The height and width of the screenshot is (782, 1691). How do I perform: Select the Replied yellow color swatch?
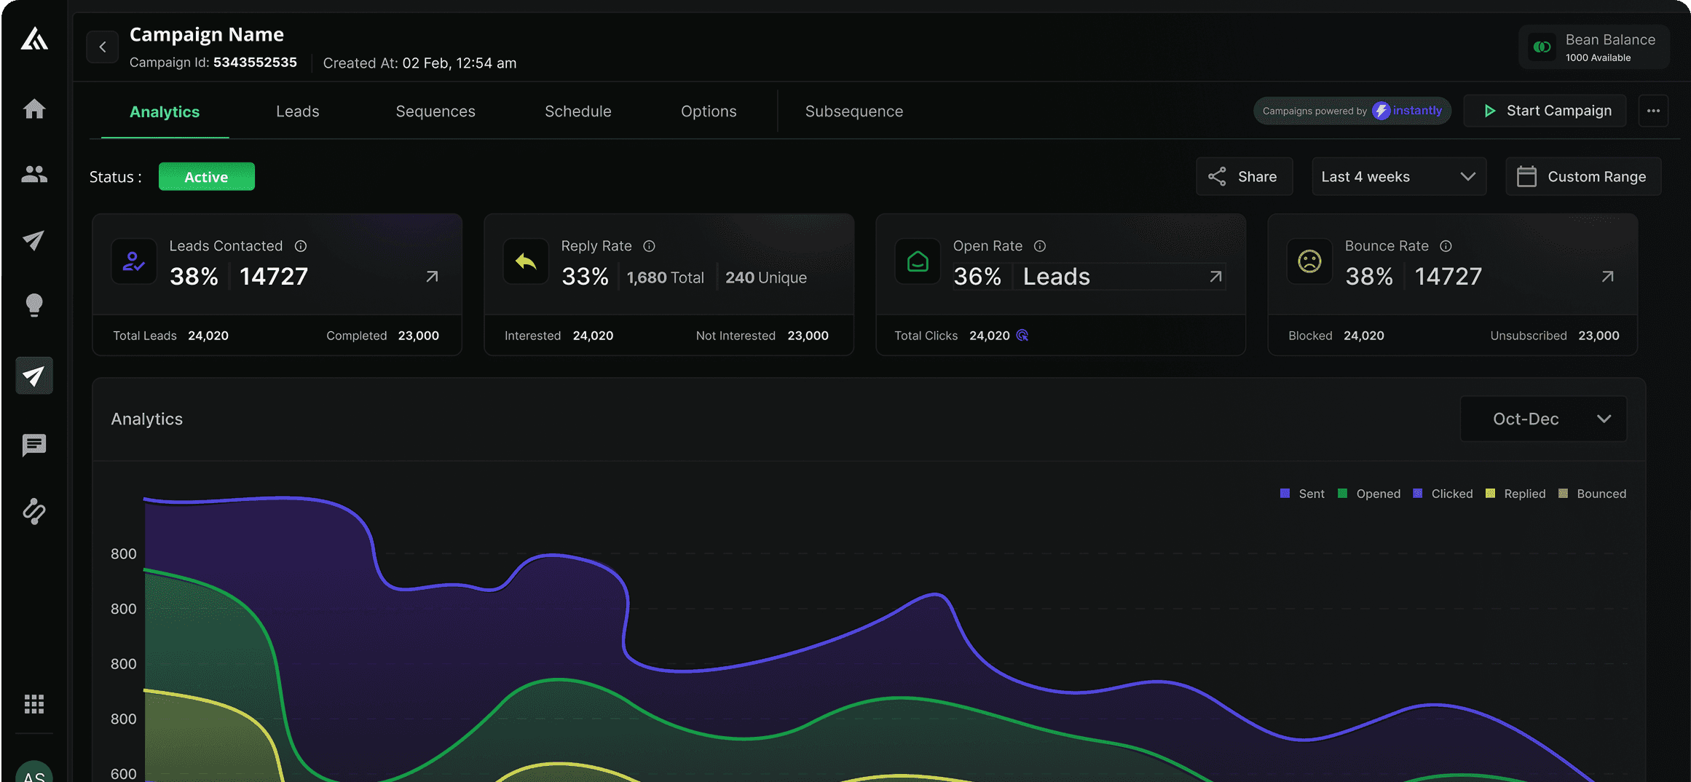point(1490,494)
